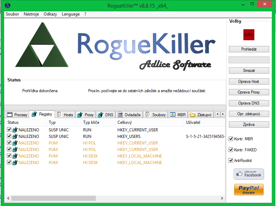Switch to the Procesy tab
Image resolution: width=276 pixels, height=206 pixels.
[17, 115]
